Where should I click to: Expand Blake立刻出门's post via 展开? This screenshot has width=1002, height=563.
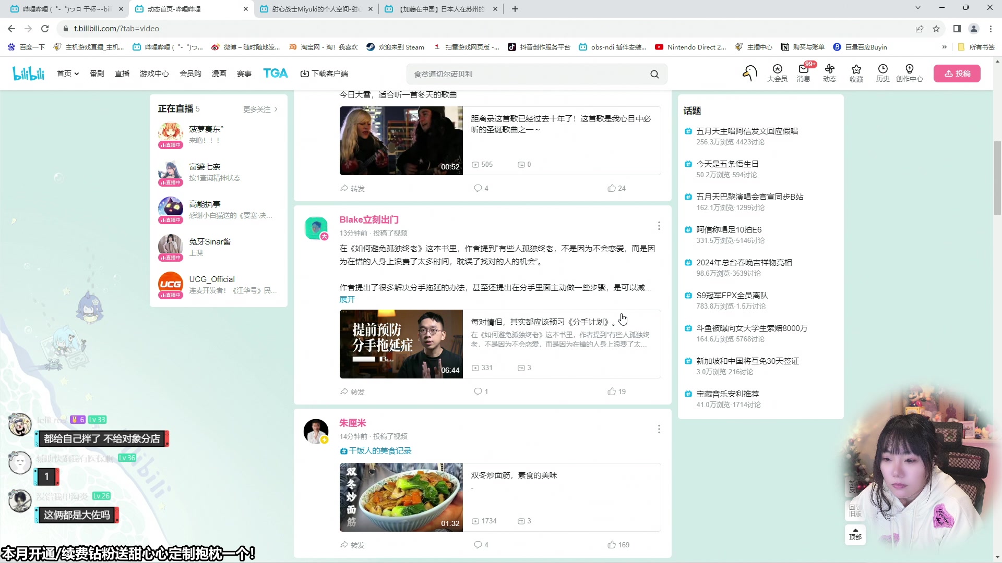tap(347, 300)
